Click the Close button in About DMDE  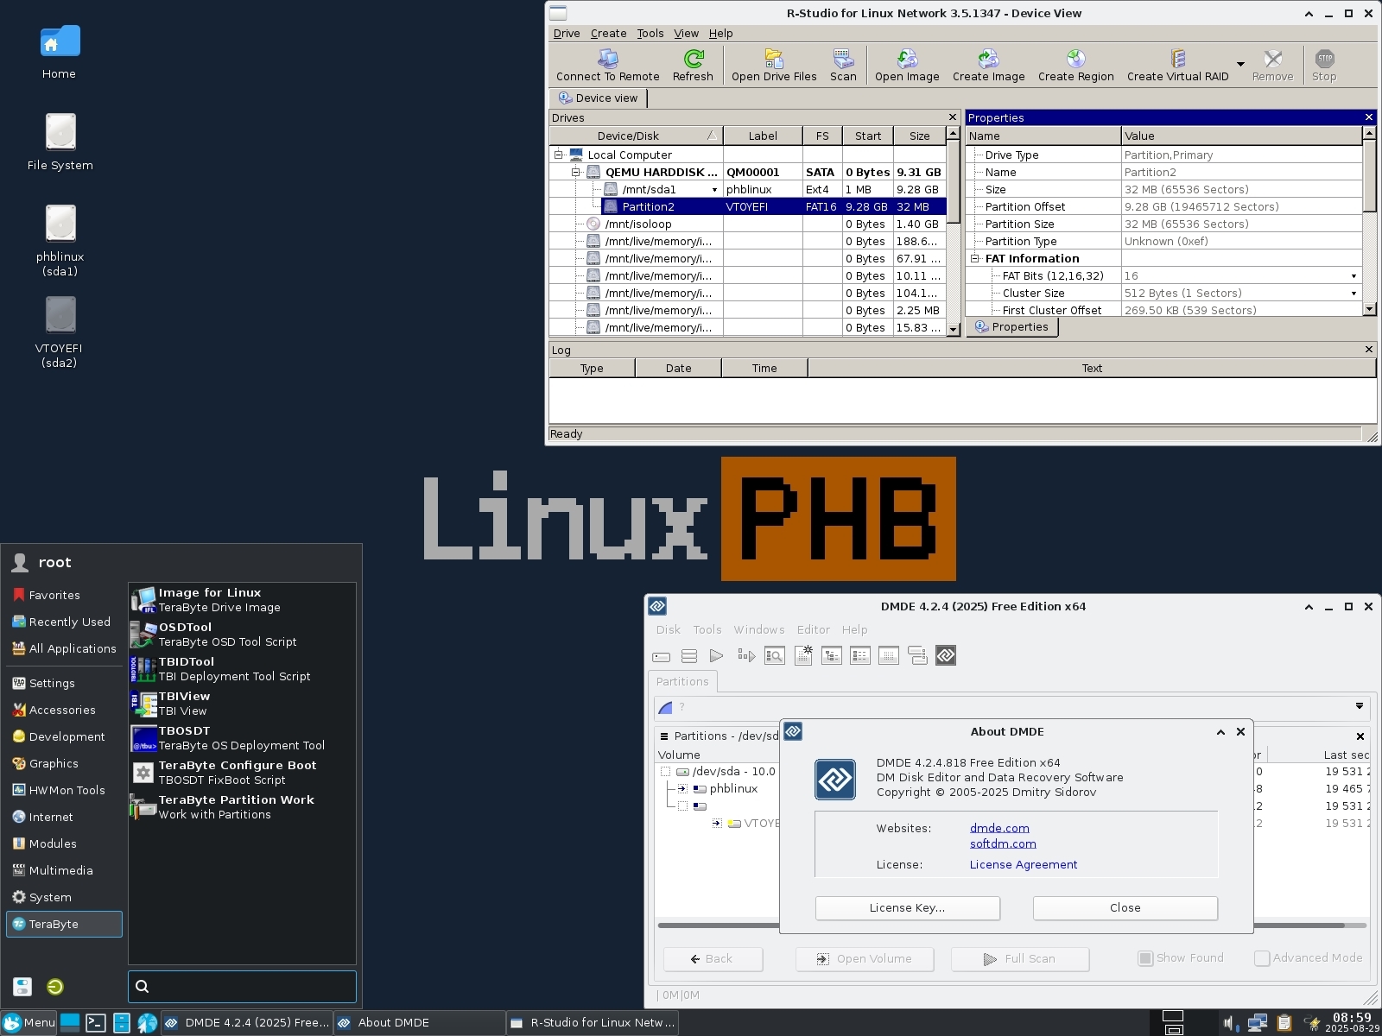pos(1125,908)
